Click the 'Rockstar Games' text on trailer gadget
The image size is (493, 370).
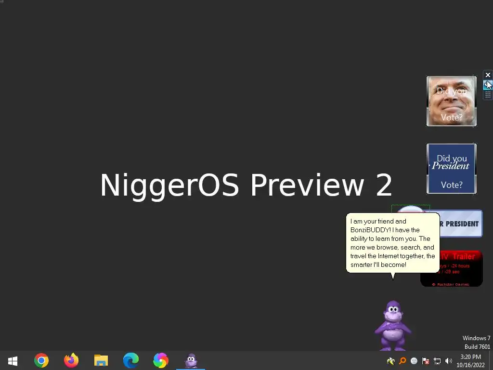click(451, 284)
